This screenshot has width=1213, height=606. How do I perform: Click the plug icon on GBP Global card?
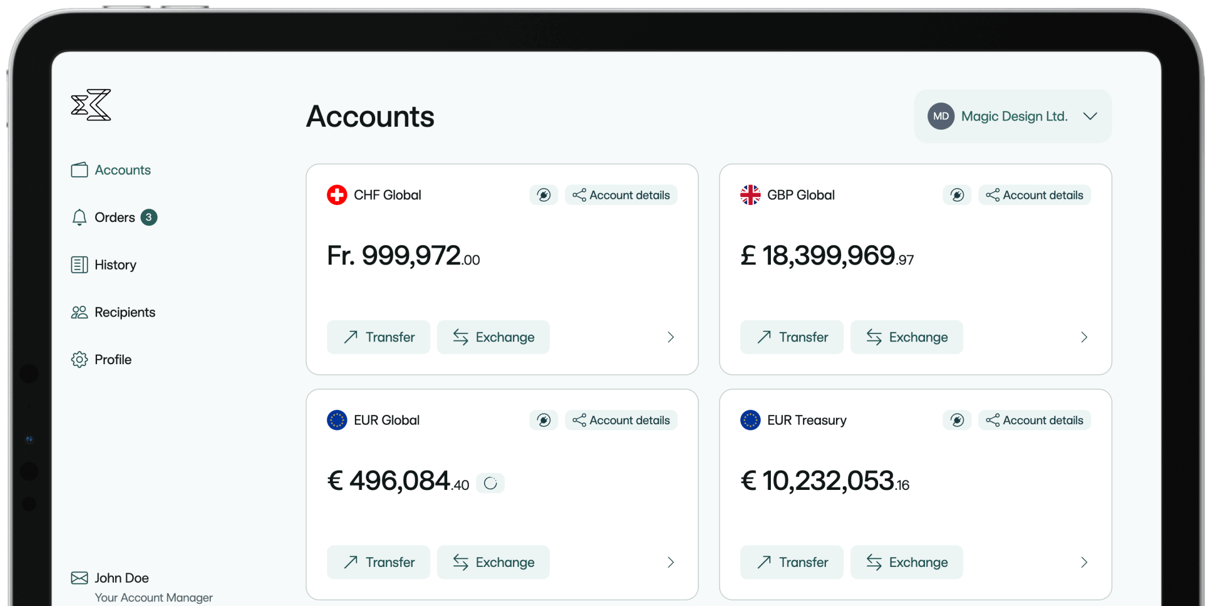[957, 195]
